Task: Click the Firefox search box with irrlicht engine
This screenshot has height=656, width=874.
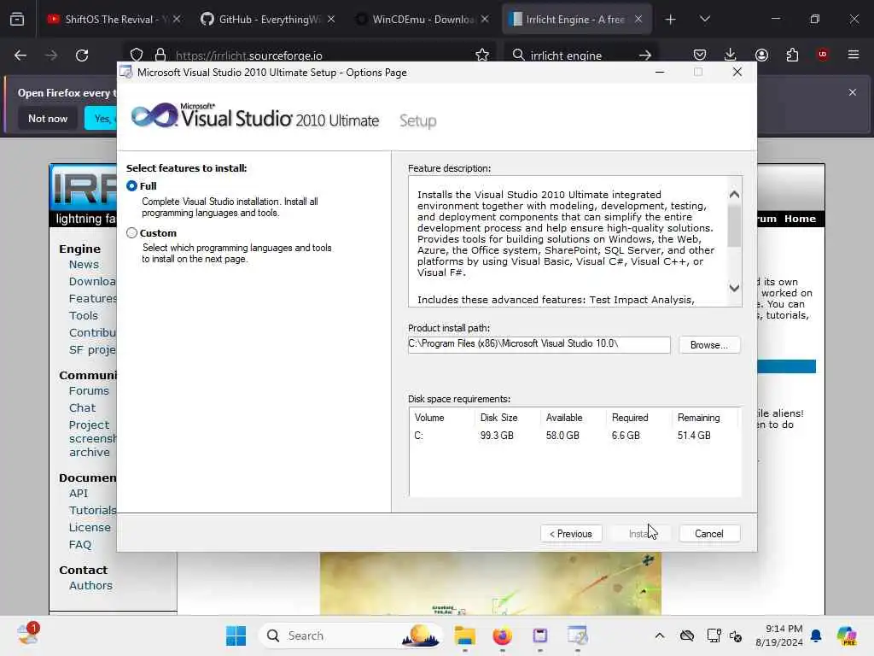Action: (580, 55)
